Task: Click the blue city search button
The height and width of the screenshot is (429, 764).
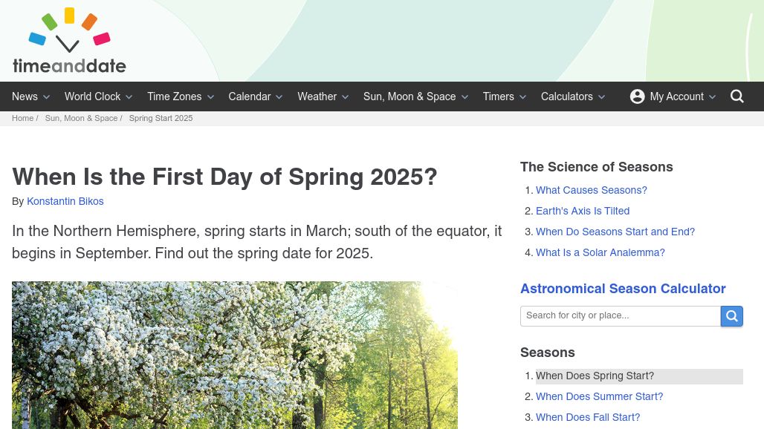Action: click(731, 316)
